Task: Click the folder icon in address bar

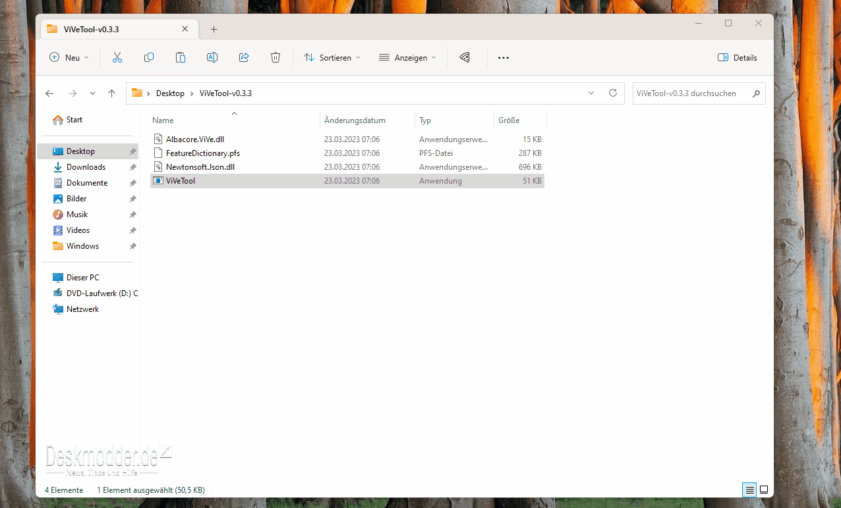Action: click(x=137, y=93)
